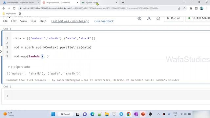Image resolution: width=210 pixels, height=118 pixels.
Task: Click the data list definition line
Action: (x=54, y=38)
